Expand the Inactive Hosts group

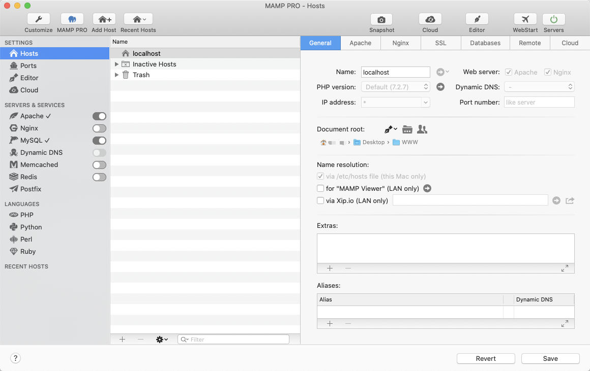coord(116,64)
